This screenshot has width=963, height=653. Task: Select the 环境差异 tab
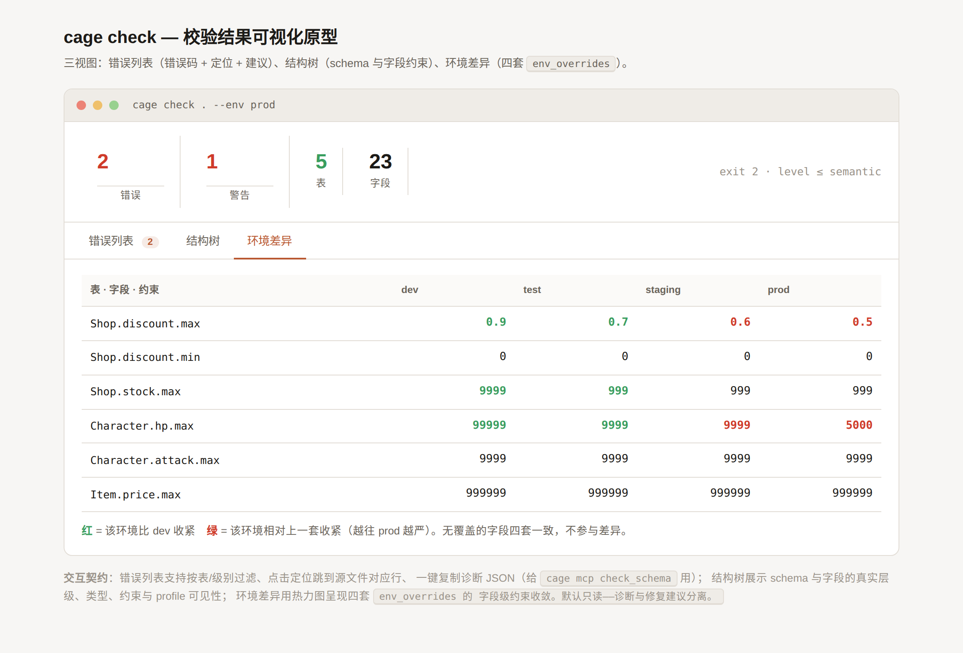270,241
